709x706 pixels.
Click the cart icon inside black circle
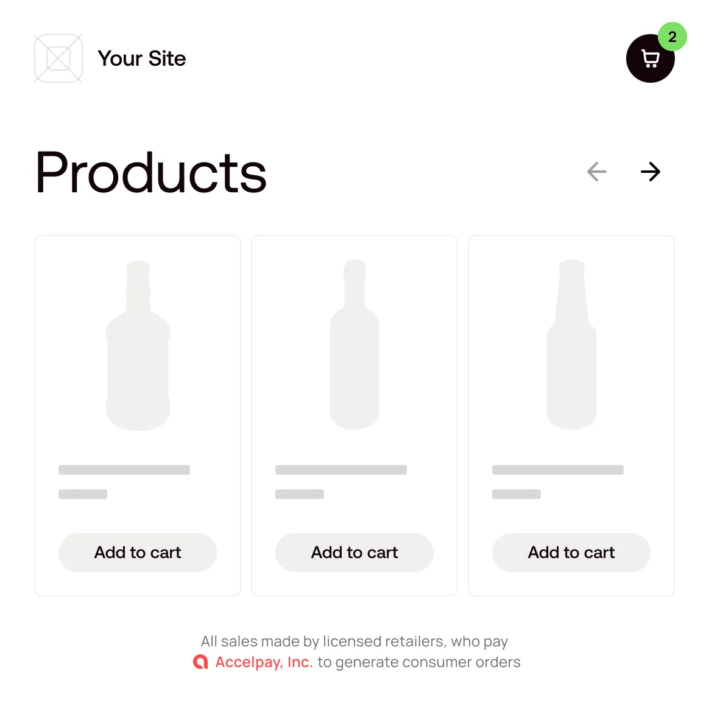pos(650,58)
